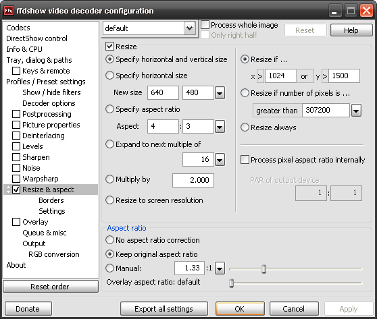
Task: Click the New size height field 480
Action: pos(198,92)
